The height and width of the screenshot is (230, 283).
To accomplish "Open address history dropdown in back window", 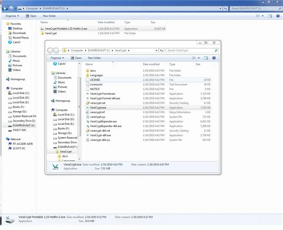I will click(220, 8).
